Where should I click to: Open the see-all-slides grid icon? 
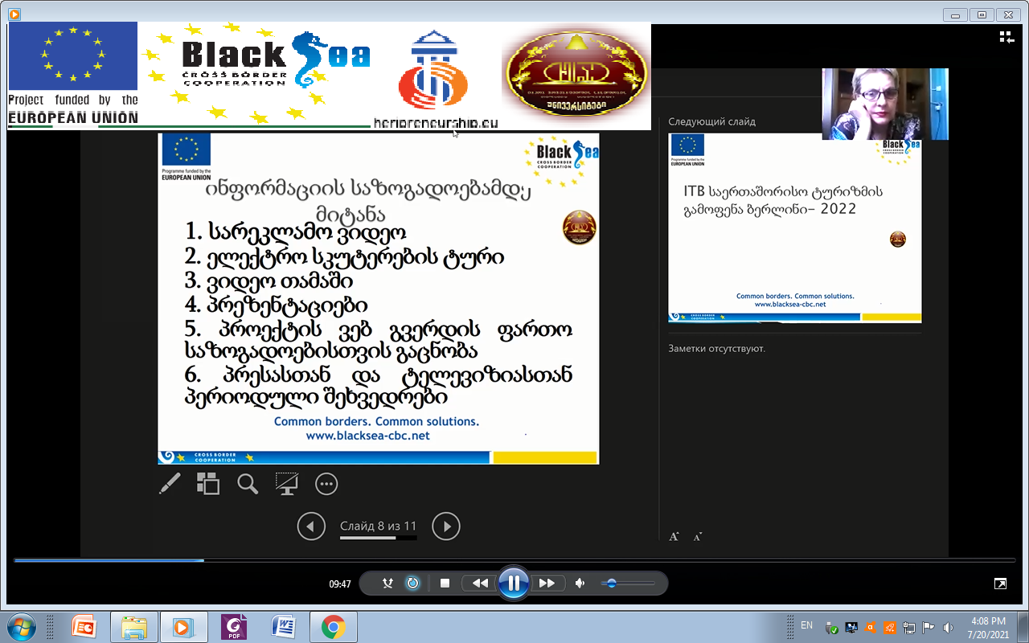tap(208, 483)
